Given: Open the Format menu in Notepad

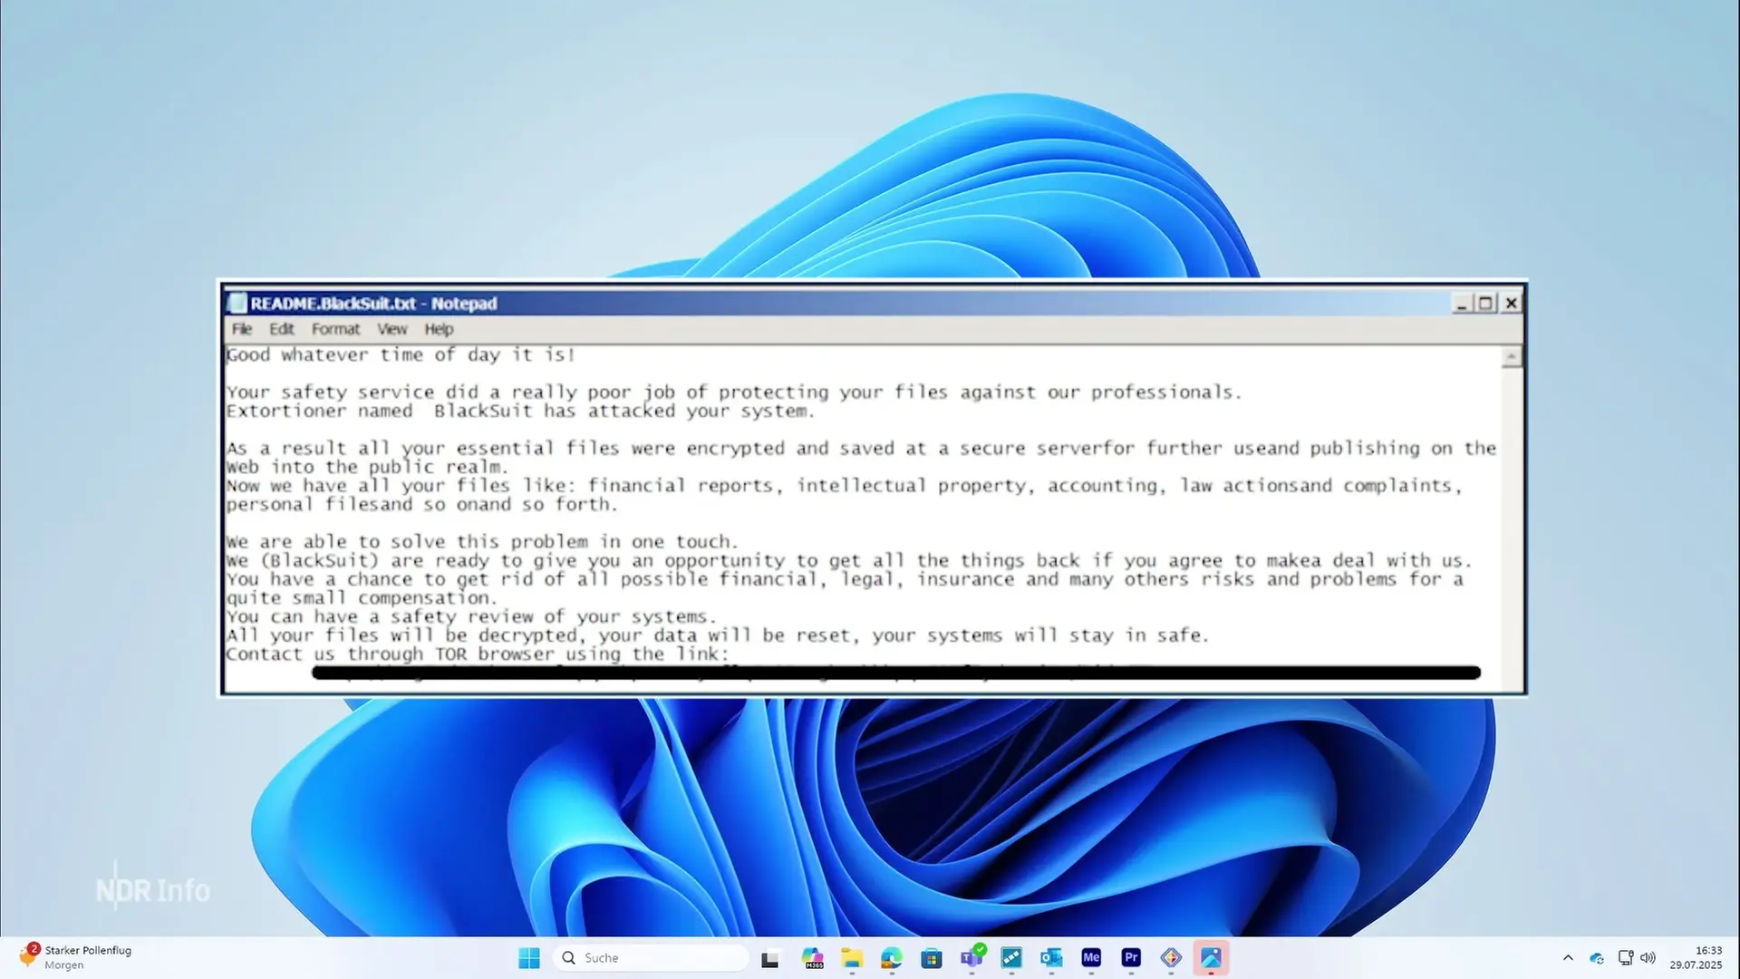Looking at the screenshot, I should coord(335,329).
